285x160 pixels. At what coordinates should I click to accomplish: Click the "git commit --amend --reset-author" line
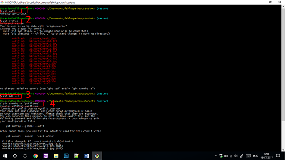pos(30,136)
